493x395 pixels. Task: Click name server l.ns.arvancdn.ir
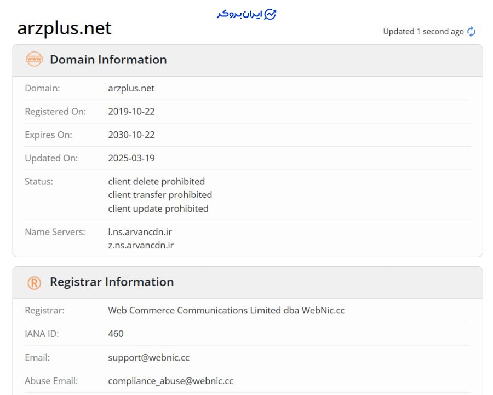[140, 232]
